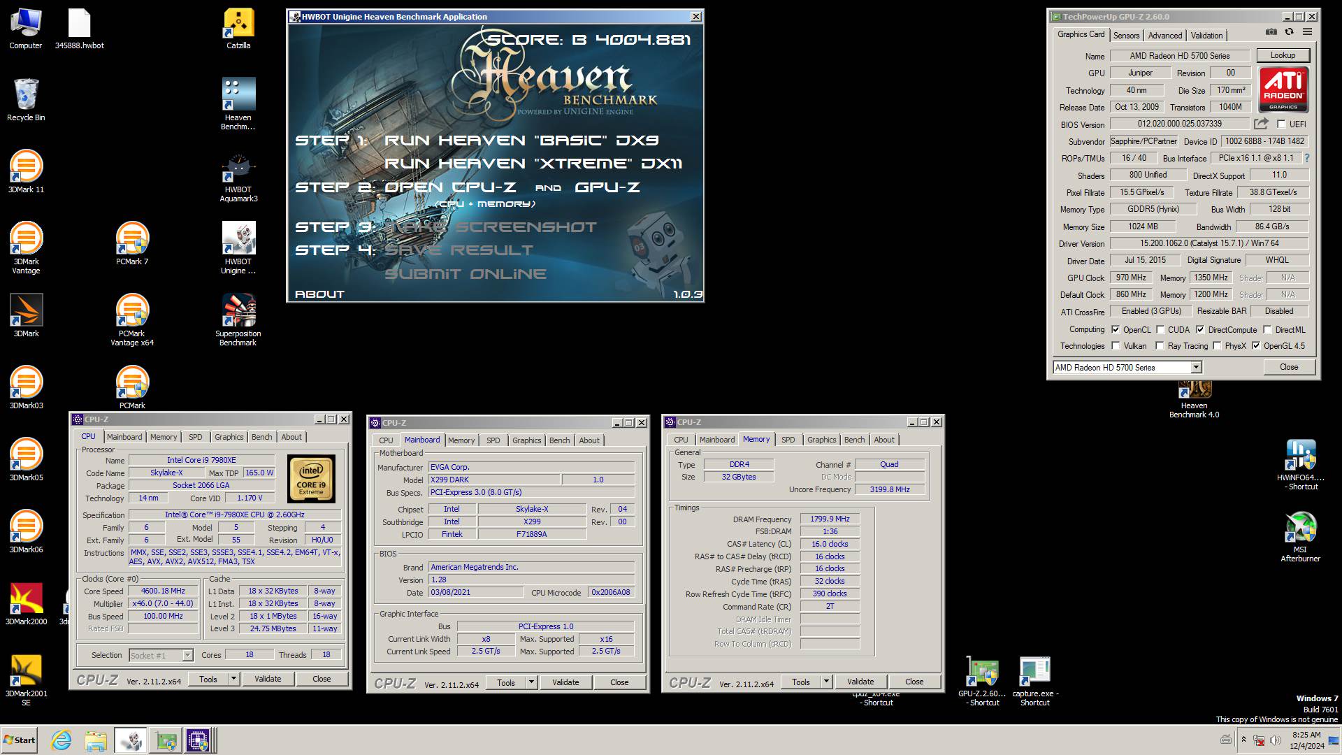The image size is (1342, 755).
Task: Launch the 3DMark06 desktop shortcut
Action: click(26, 532)
